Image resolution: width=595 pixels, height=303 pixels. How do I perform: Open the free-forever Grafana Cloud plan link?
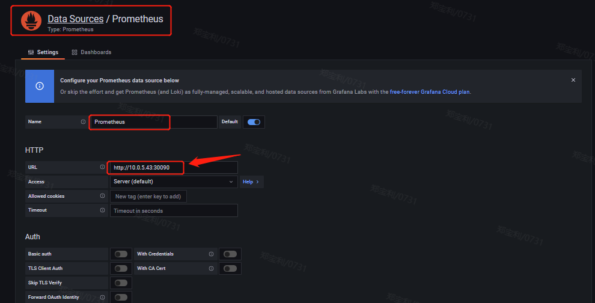430,92
